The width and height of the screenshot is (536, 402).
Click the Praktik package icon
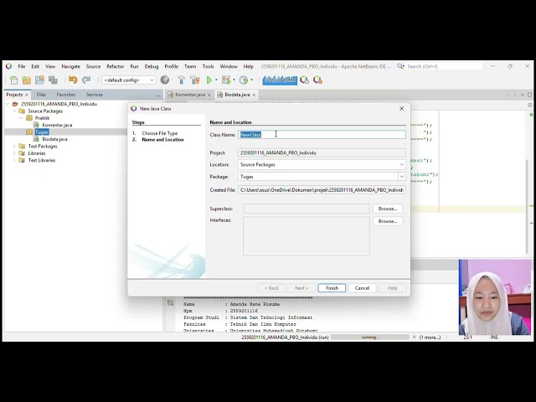click(29, 118)
